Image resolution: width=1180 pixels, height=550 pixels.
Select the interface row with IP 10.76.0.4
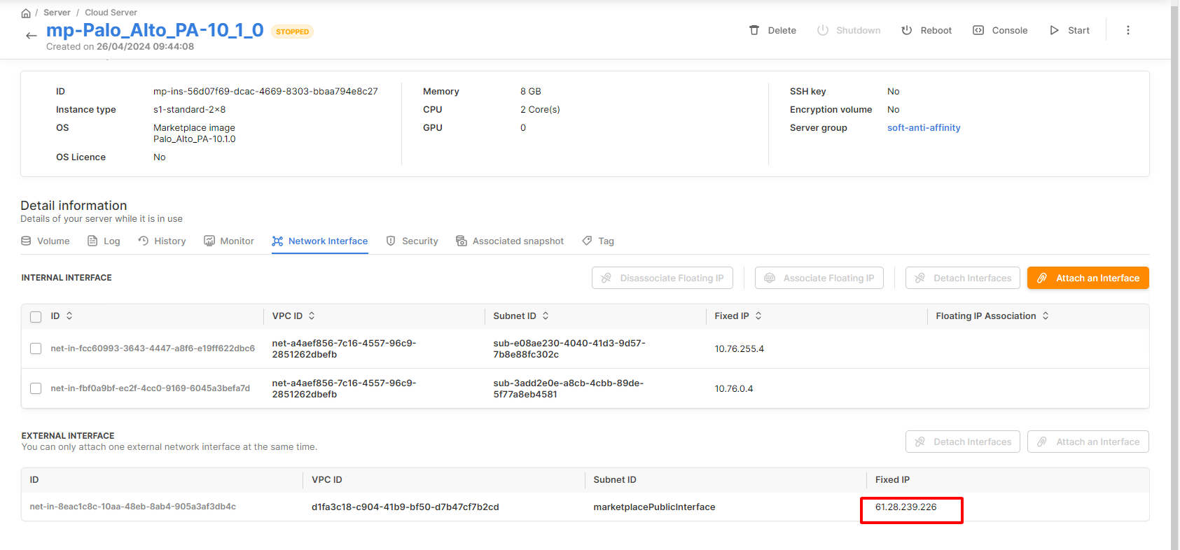point(36,388)
